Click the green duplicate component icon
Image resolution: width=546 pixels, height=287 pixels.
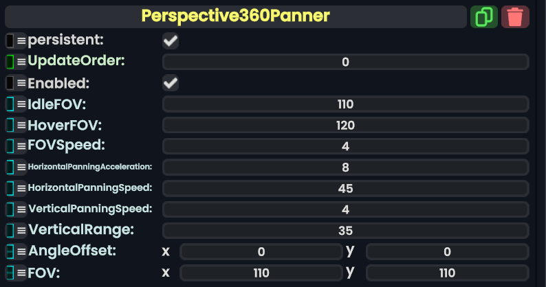pyautogui.click(x=483, y=16)
